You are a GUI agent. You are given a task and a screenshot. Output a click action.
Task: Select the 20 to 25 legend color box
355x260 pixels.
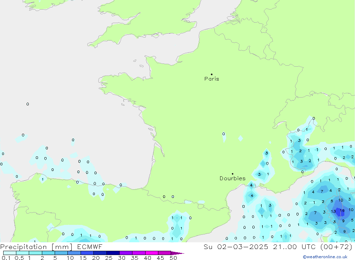pyautogui.click(x=100, y=253)
